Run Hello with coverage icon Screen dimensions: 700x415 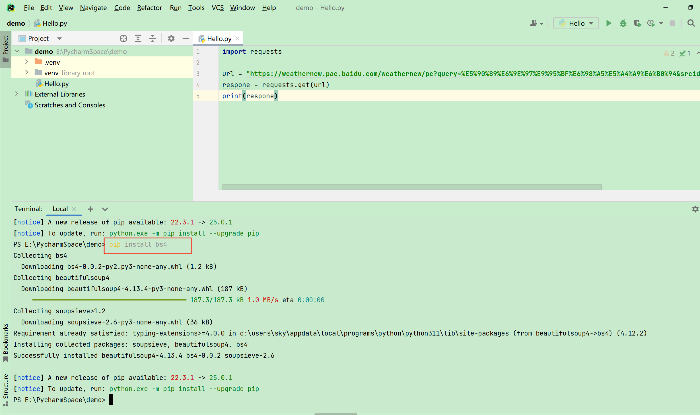(637, 23)
